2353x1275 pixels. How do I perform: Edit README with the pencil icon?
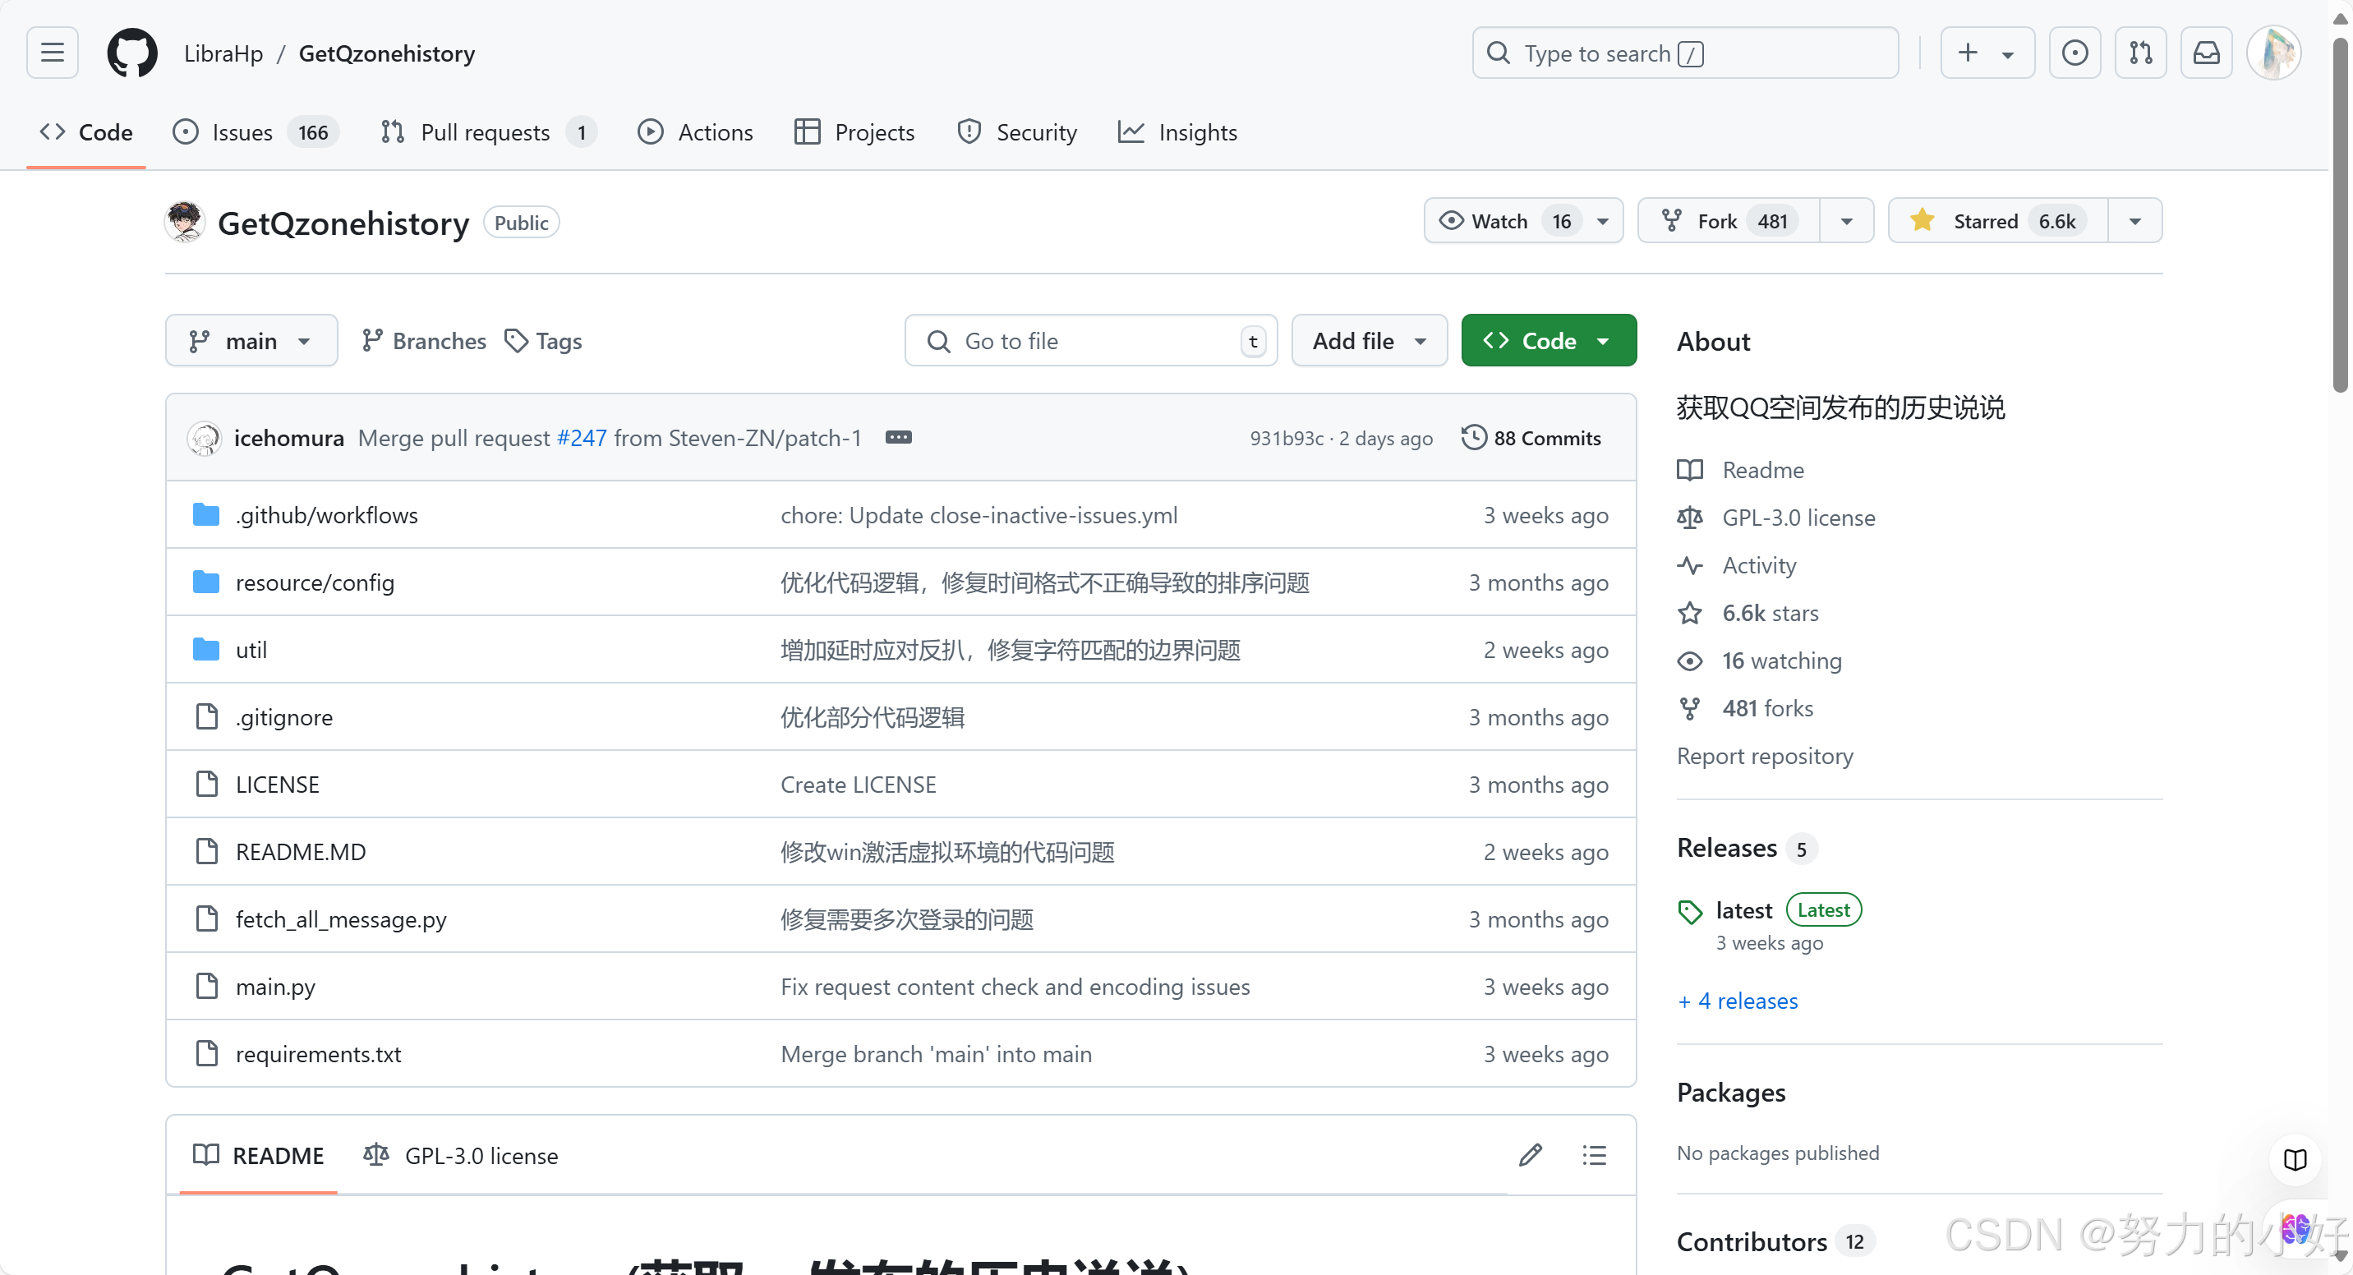[1530, 1155]
